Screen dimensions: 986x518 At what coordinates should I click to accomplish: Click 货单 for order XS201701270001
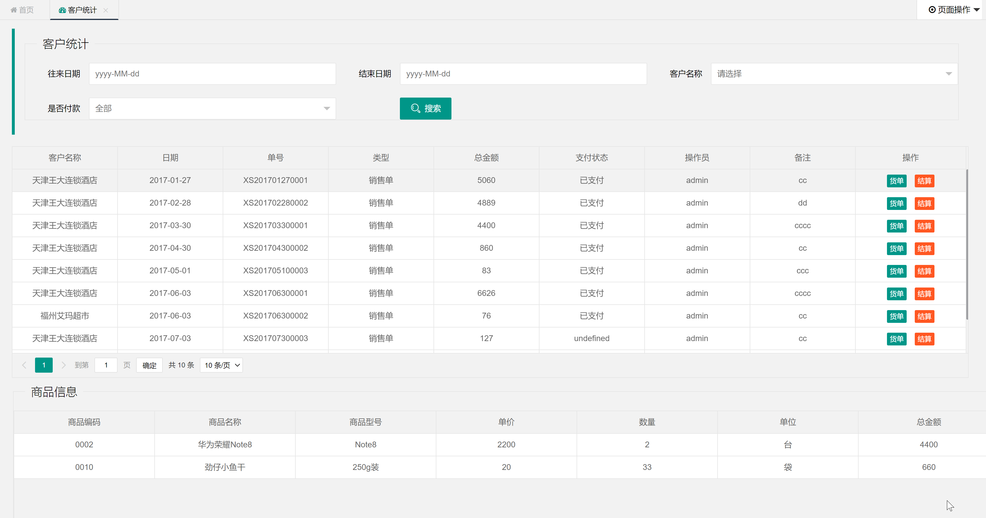point(897,181)
